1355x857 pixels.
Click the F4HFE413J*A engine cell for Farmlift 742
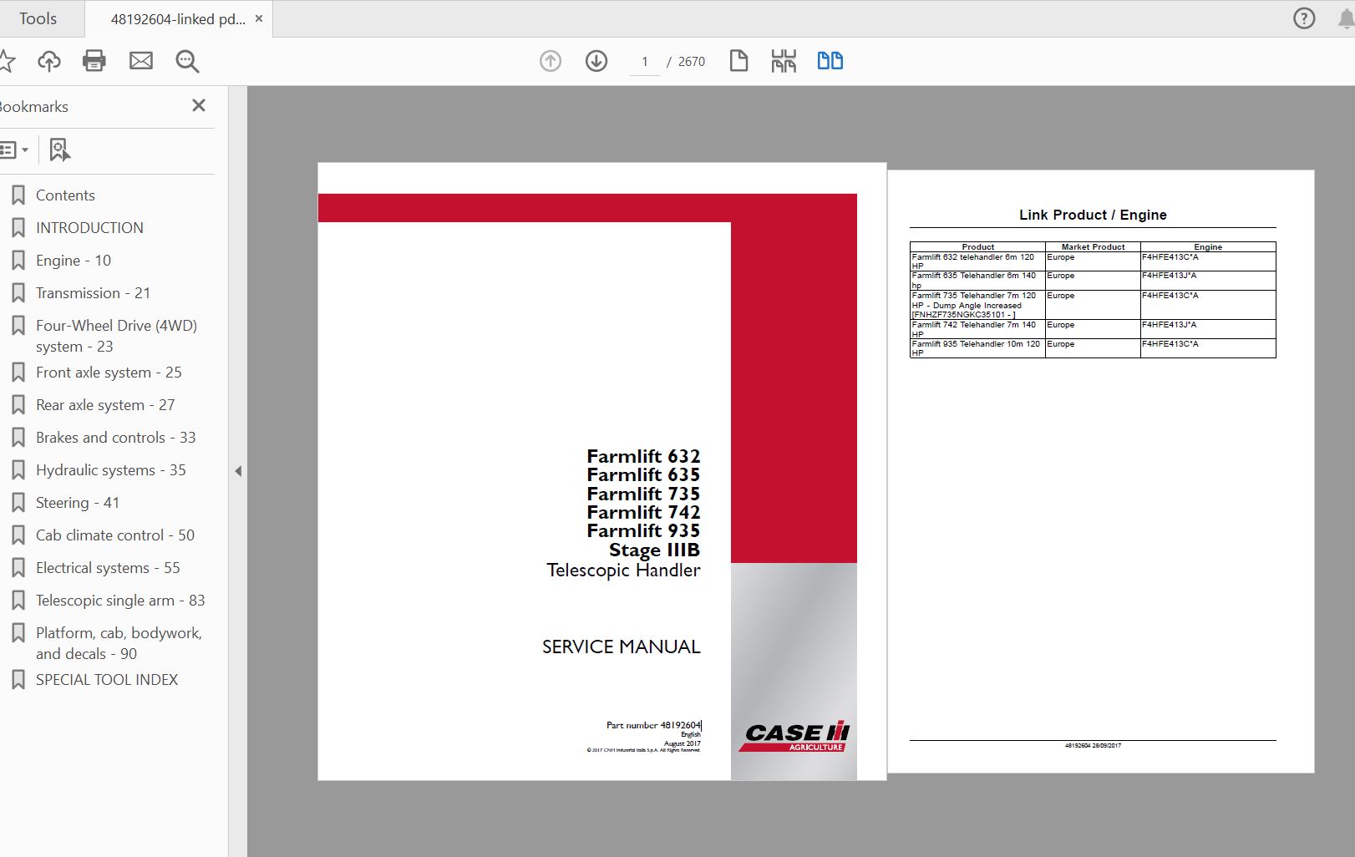(x=1208, y=329)
